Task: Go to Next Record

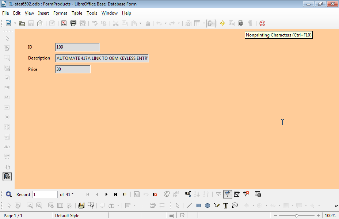Action: (x=106, y=195)
